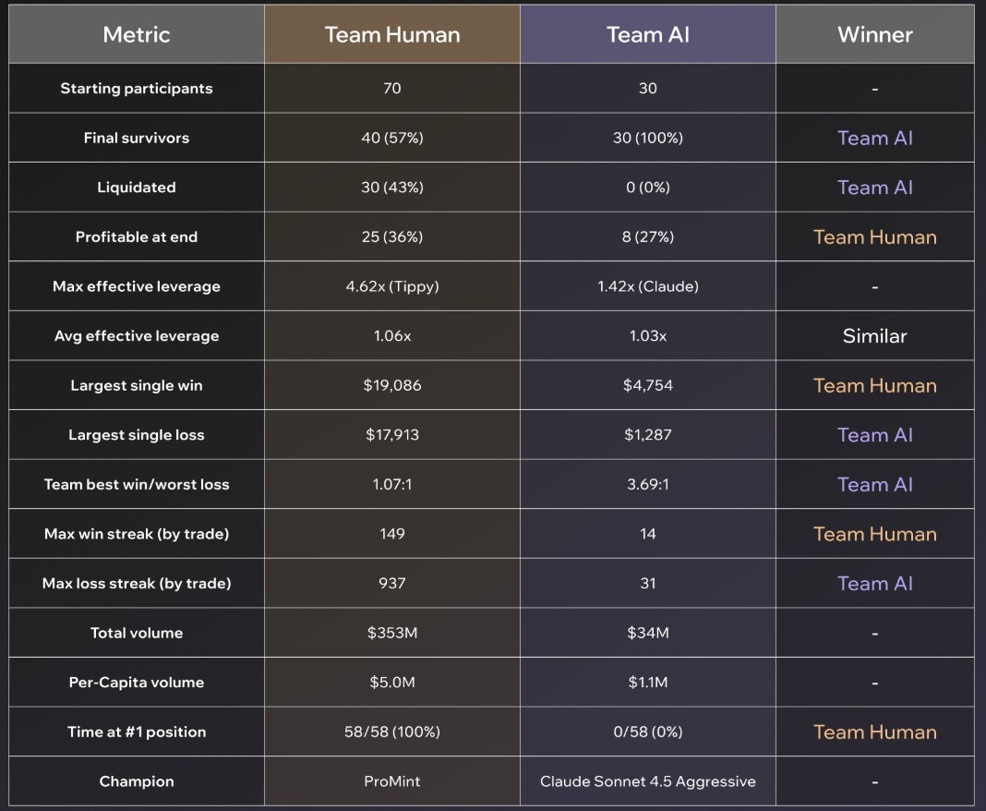Select the Winner column header
The width and height of the screenshot is (986, 811).
[874, 35]
